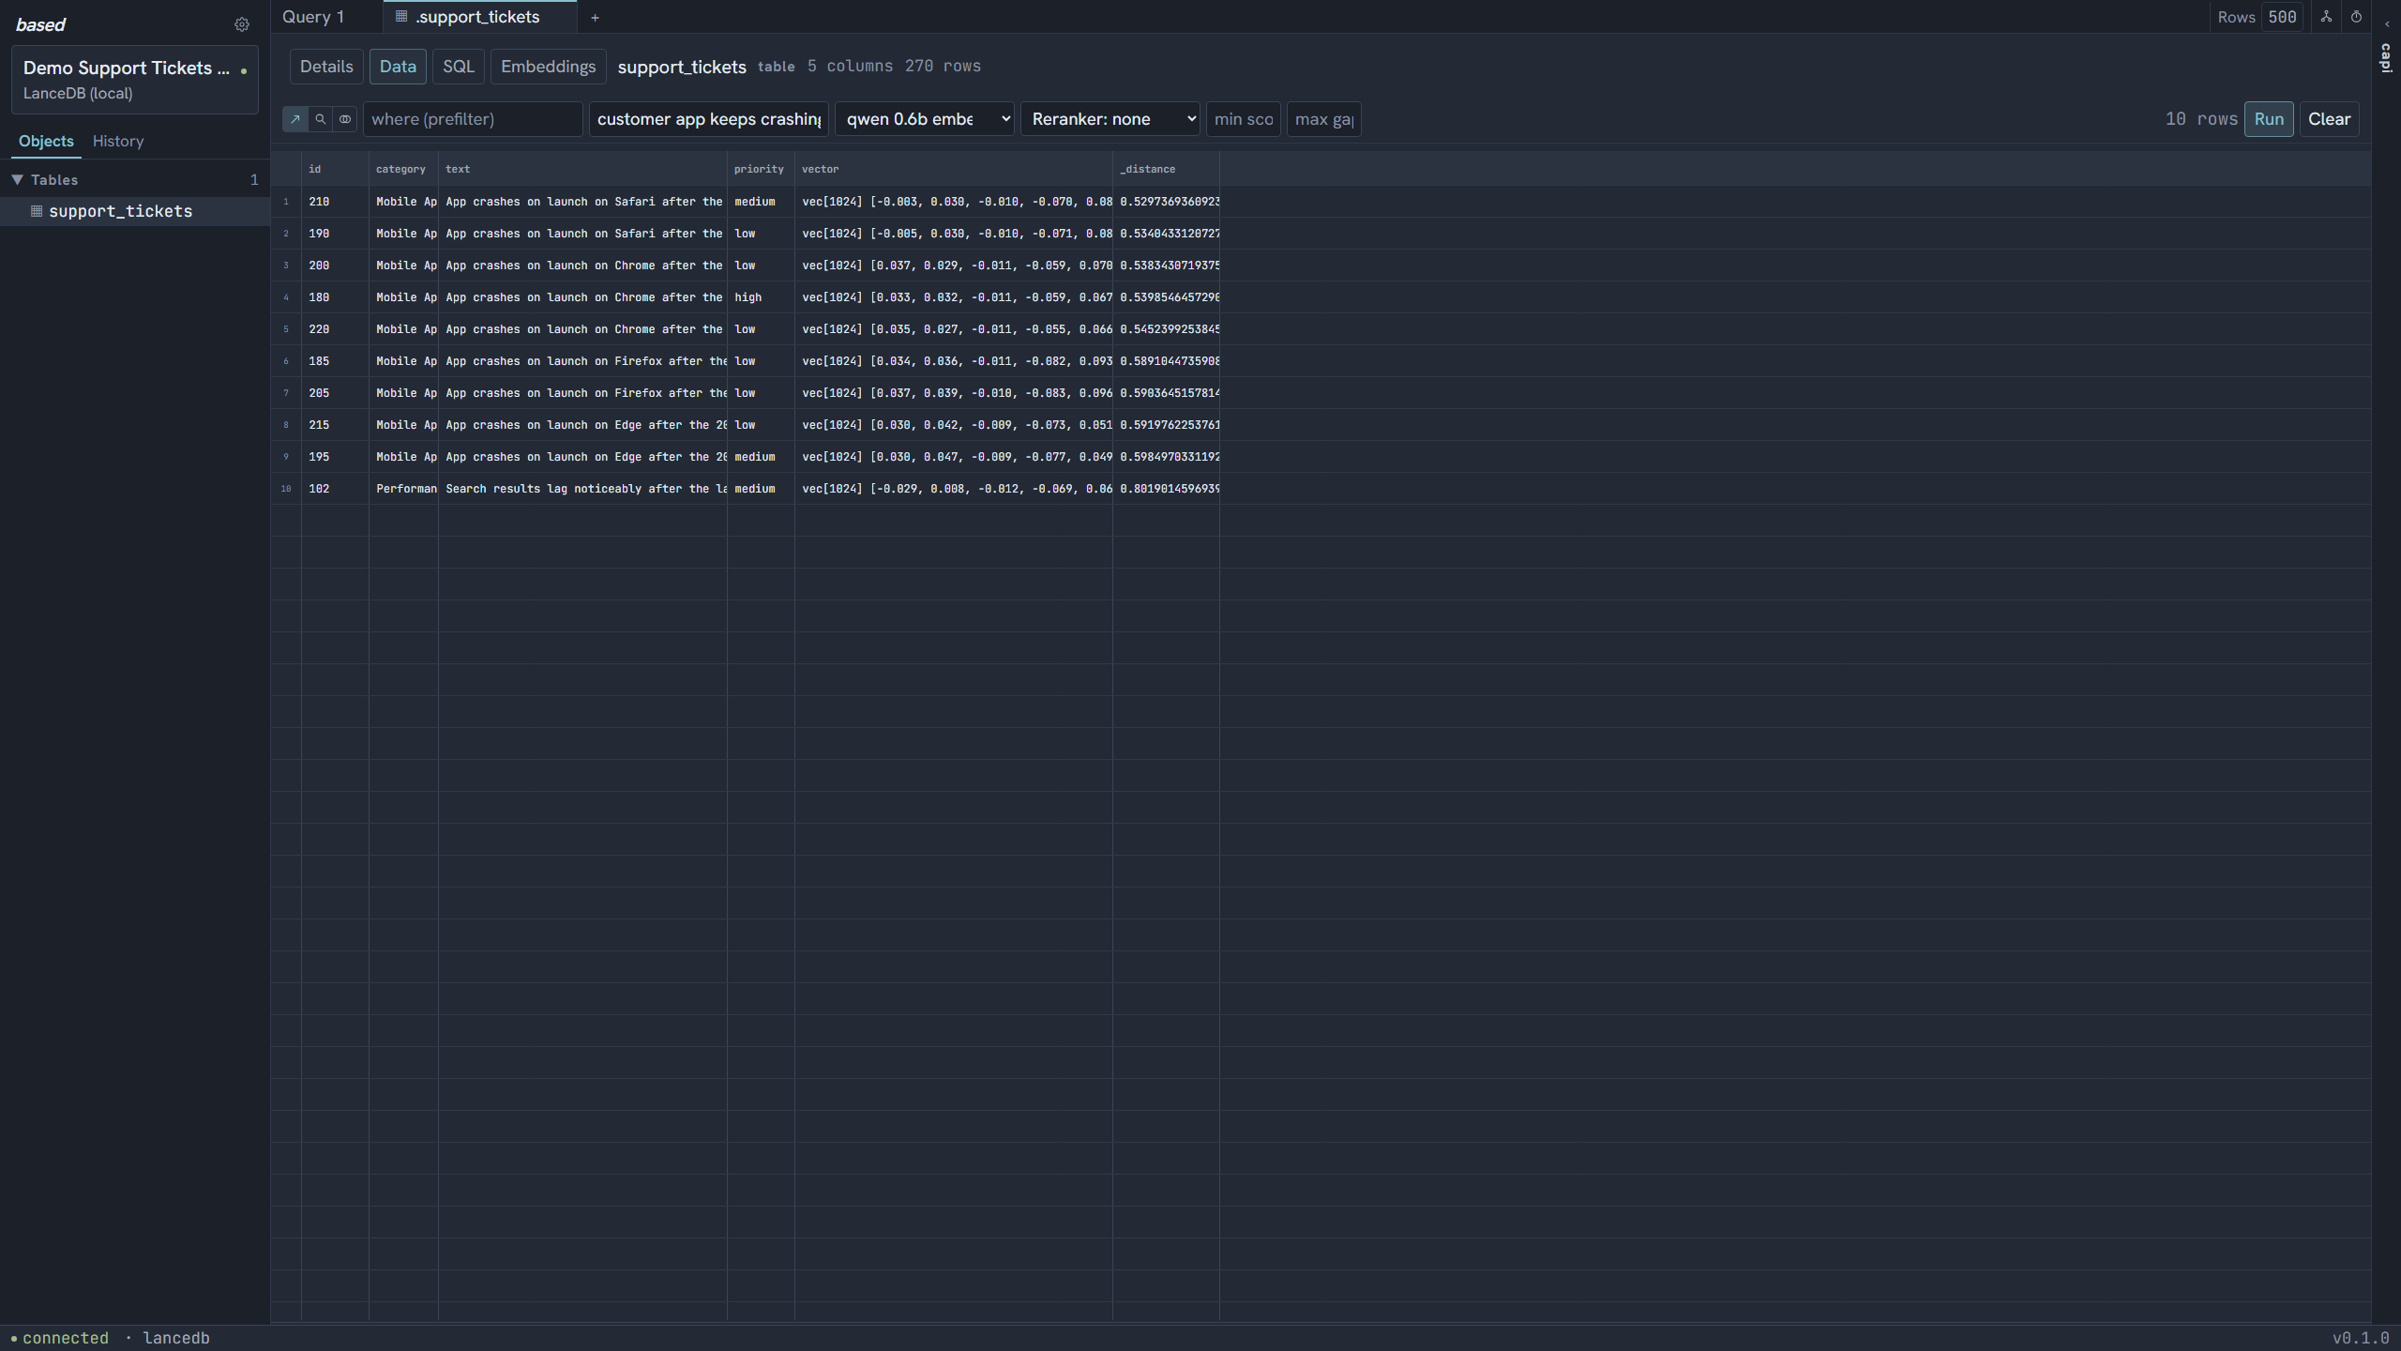Select the vector search arrow mode
Image resolution: width=2401 pixels, height=1351 pixels.
[295, 119]
